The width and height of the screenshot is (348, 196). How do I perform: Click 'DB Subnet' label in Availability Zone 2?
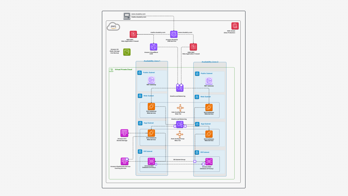[205, 152]
